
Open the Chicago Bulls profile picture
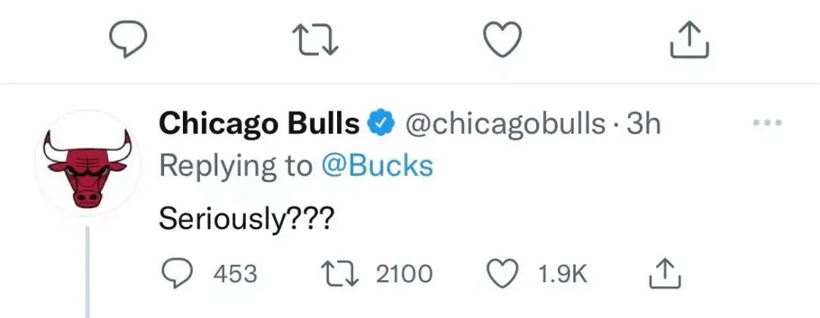(87, 162)
